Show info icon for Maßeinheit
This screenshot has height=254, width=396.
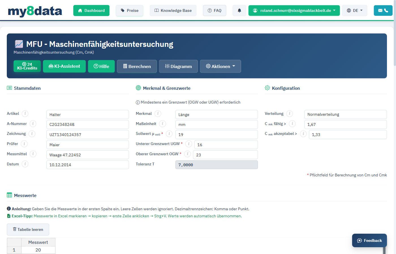pyautogui.click(x=162, y=124)
